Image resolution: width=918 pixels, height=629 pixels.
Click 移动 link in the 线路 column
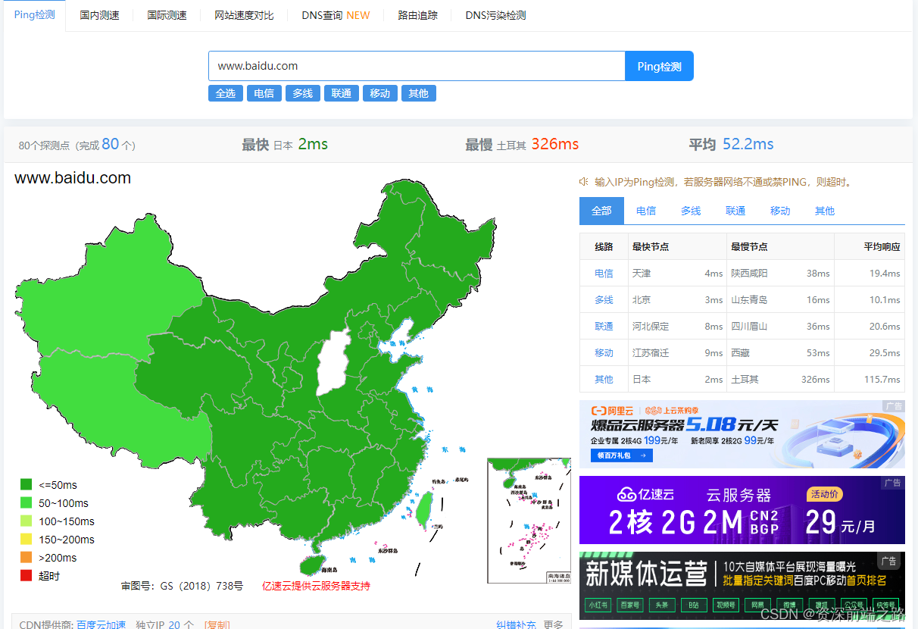point(604,352)
